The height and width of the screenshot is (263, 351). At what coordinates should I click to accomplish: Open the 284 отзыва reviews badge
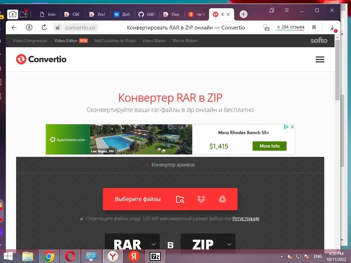point(290,27)
